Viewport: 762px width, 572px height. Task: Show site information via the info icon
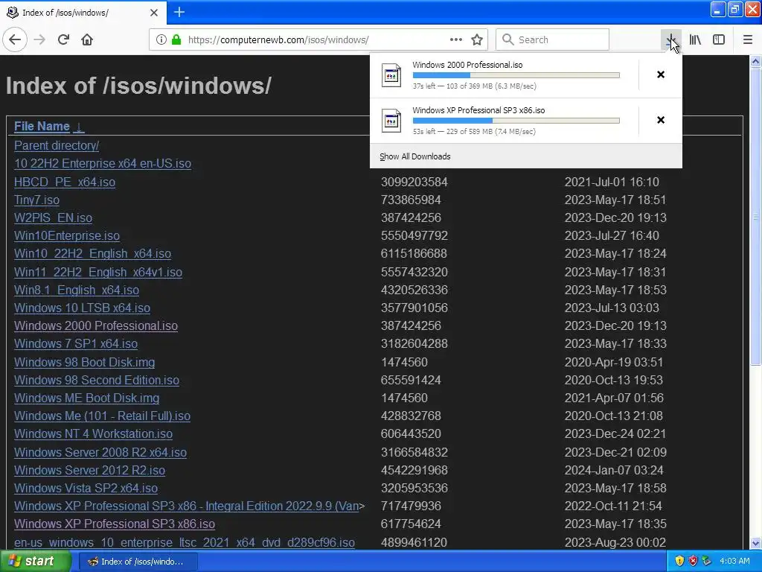tap(161, 39)
